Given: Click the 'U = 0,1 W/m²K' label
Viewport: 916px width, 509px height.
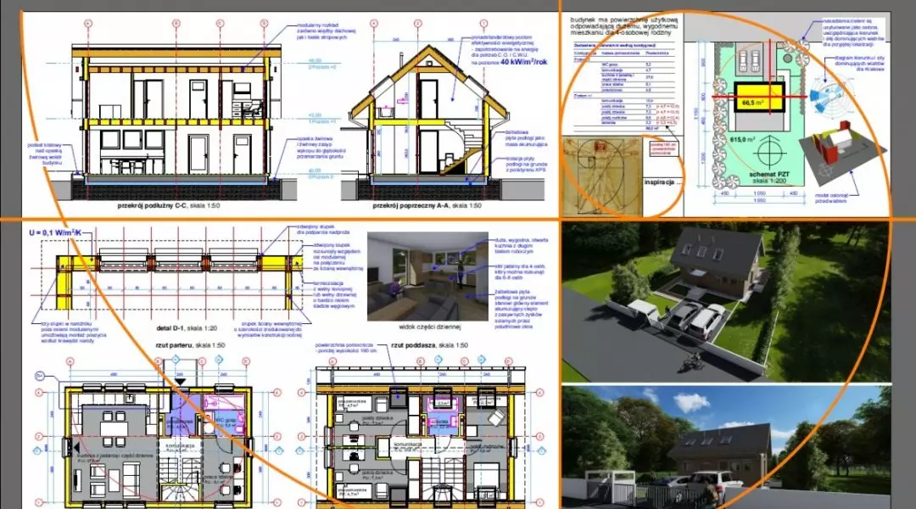Looking at the screenshot, I should coord(55,233).
